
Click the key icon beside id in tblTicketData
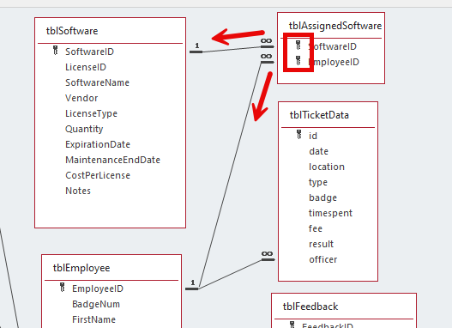coord(299,134)
